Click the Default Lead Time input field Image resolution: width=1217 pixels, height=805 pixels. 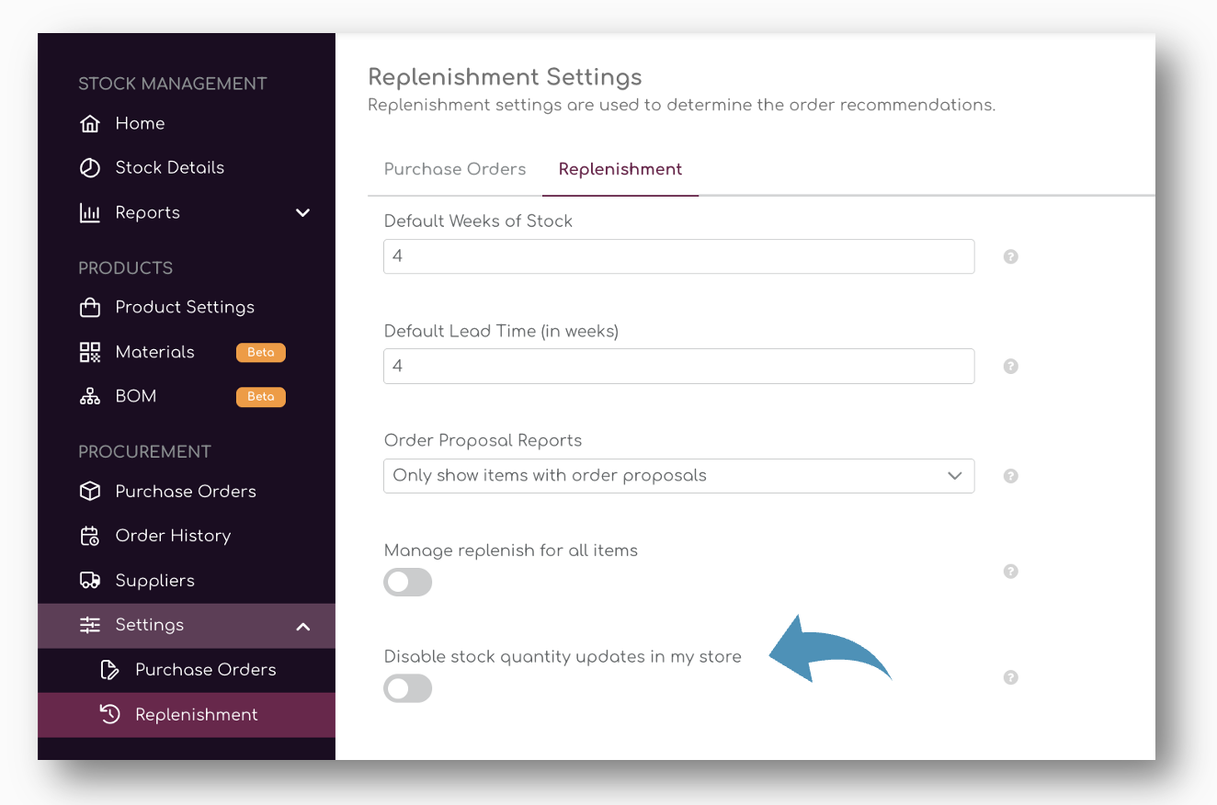pos(678,366)
